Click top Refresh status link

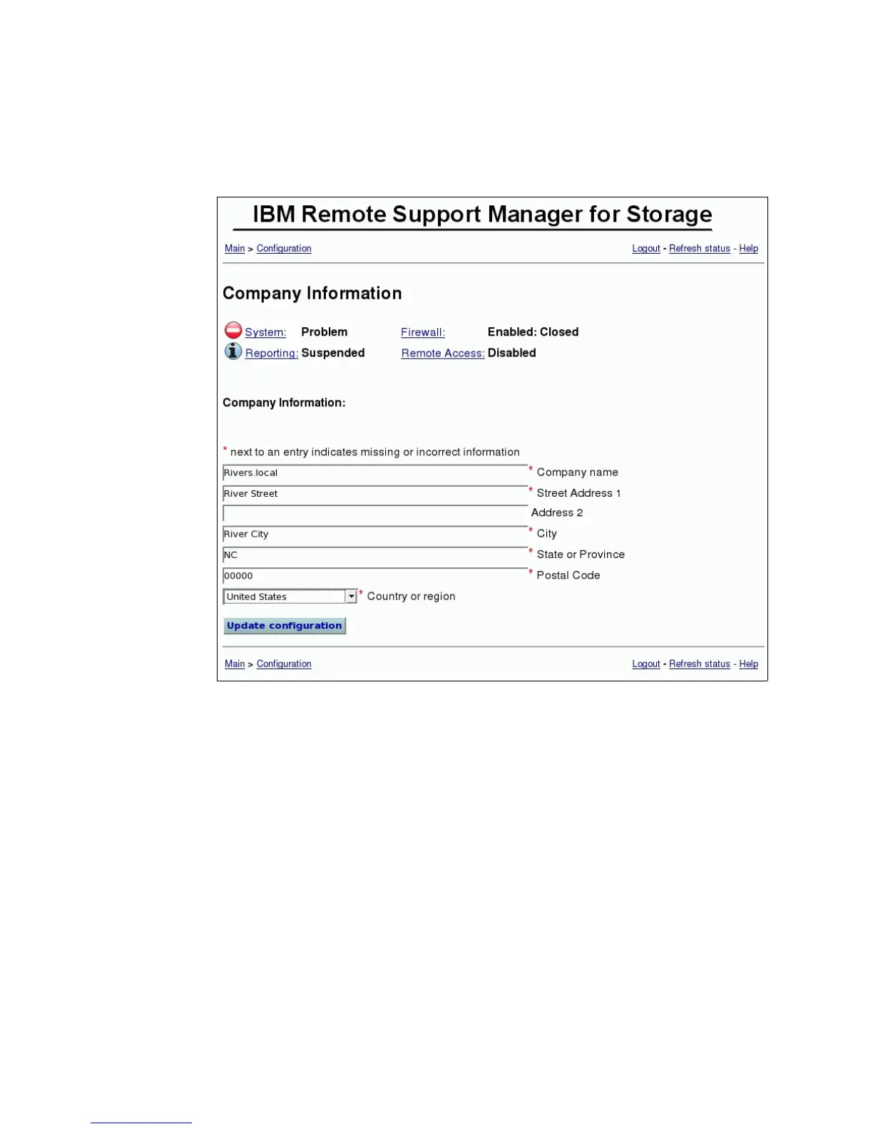(x=700, y=248)
